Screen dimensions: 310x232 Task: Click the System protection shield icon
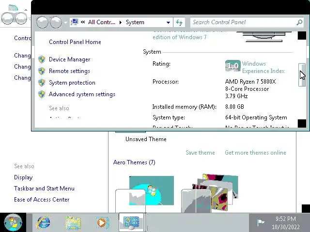coord(42,83)
